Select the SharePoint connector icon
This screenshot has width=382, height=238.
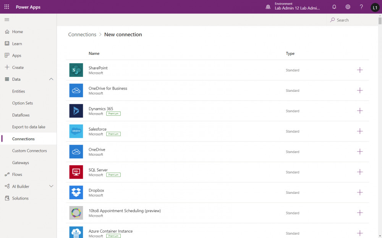pyautogui.click(x=76, y=70)
